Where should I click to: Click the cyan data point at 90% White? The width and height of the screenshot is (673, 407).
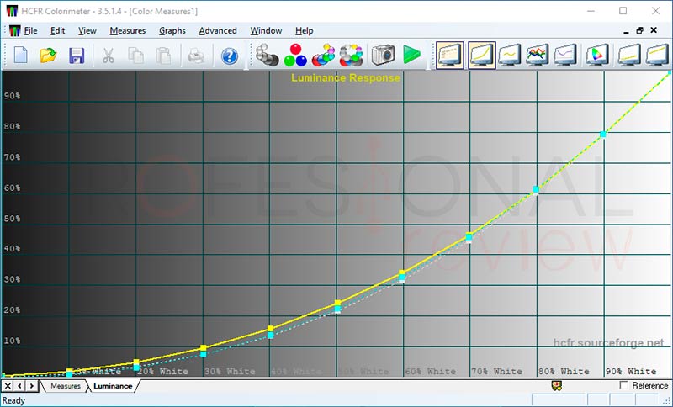603,135
